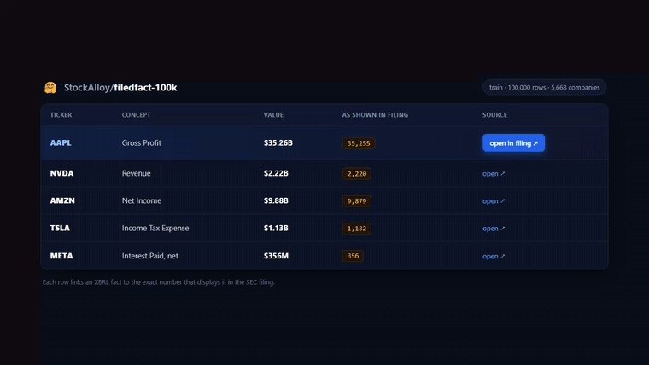Open the StockAlloy/filedfact-100k dataset title
The image size is (649, 365).
click(x=120, y=88)
